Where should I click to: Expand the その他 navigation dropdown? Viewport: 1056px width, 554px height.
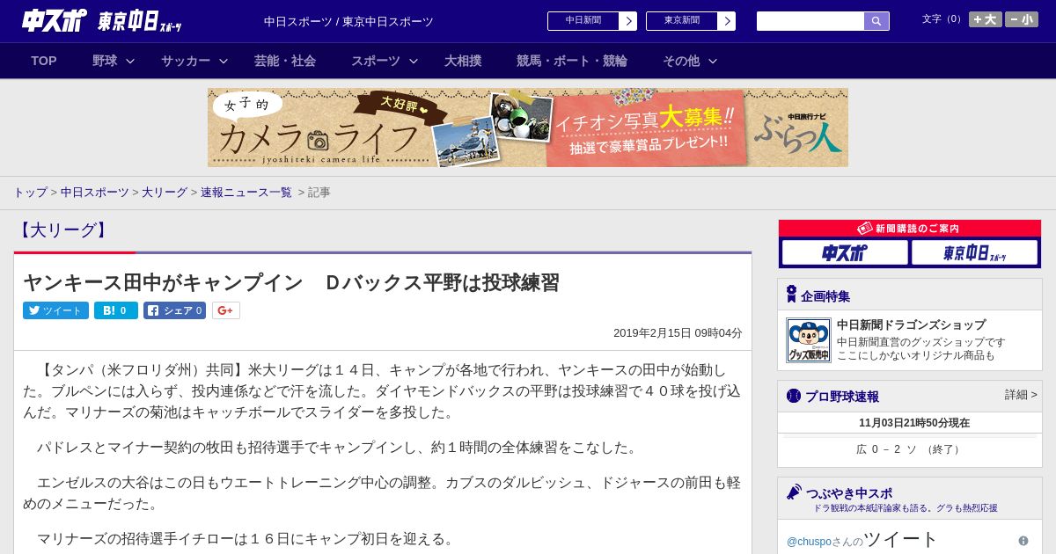pos(690,61)
